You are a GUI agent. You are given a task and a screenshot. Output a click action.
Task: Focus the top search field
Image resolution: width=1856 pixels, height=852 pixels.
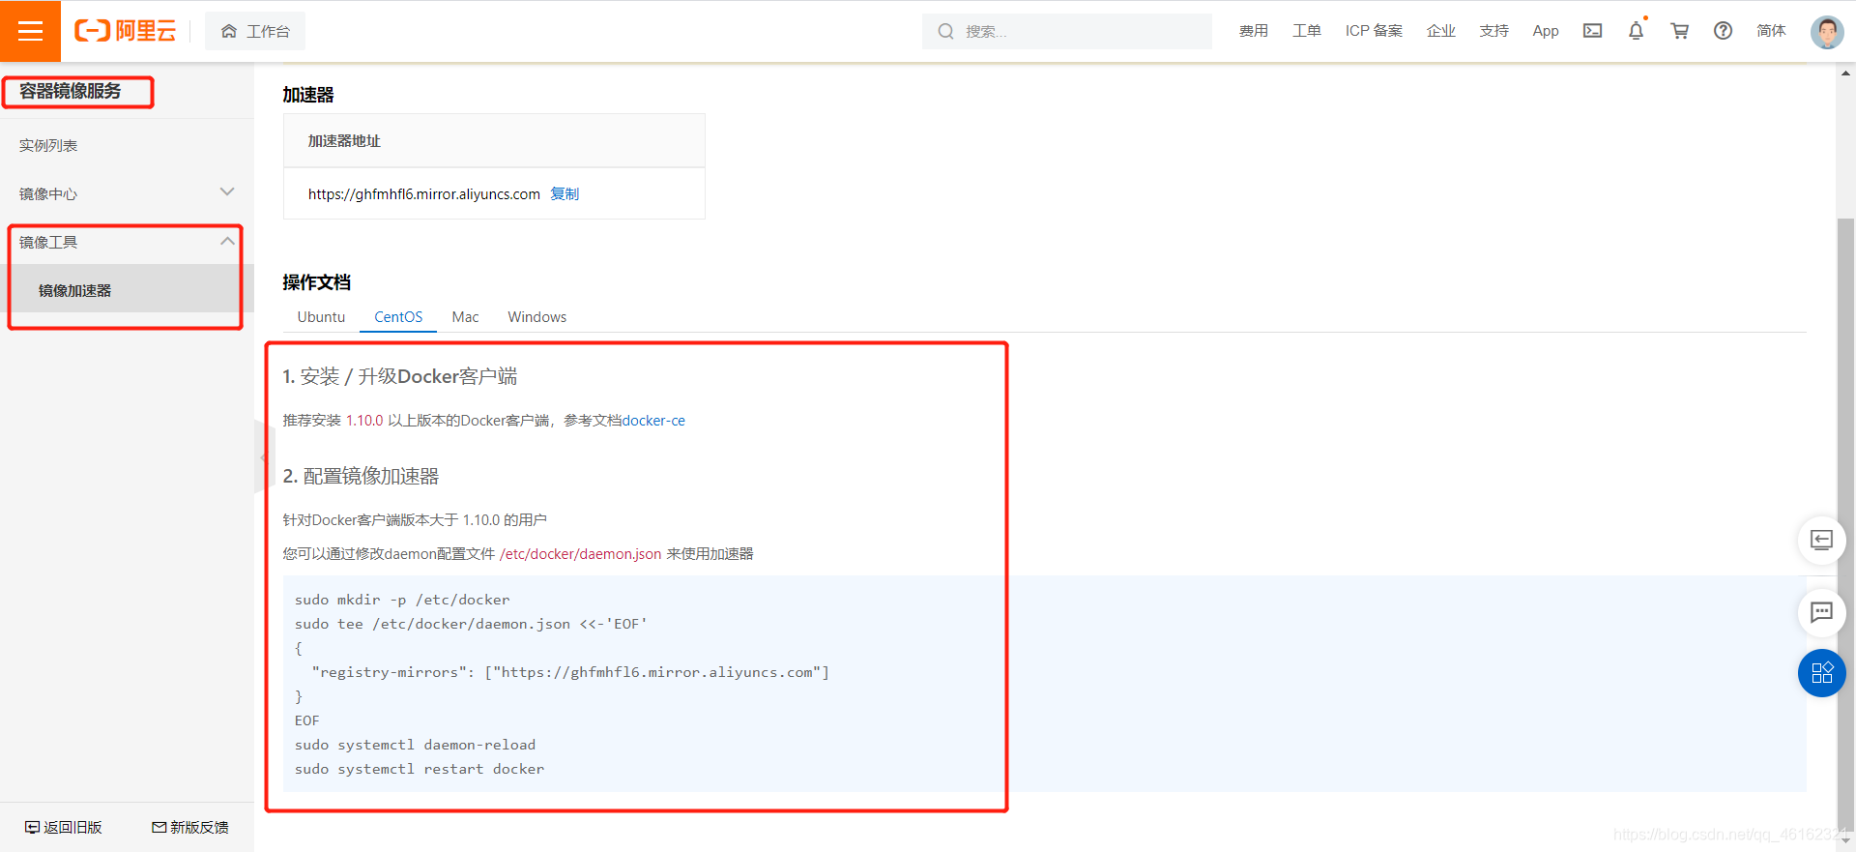(x=1066, y=31)
